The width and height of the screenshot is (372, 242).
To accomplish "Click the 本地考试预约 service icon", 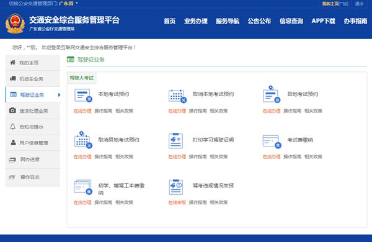I will 83,96.
